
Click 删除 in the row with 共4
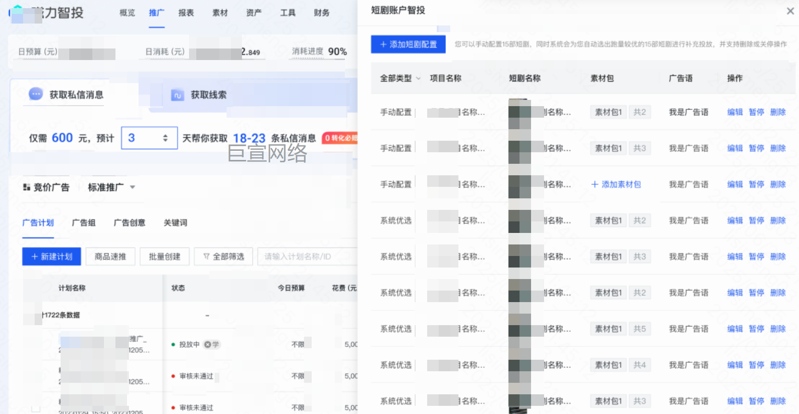778,365
